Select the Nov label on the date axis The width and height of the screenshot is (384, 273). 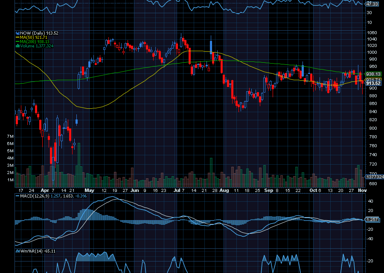[364, 191]
